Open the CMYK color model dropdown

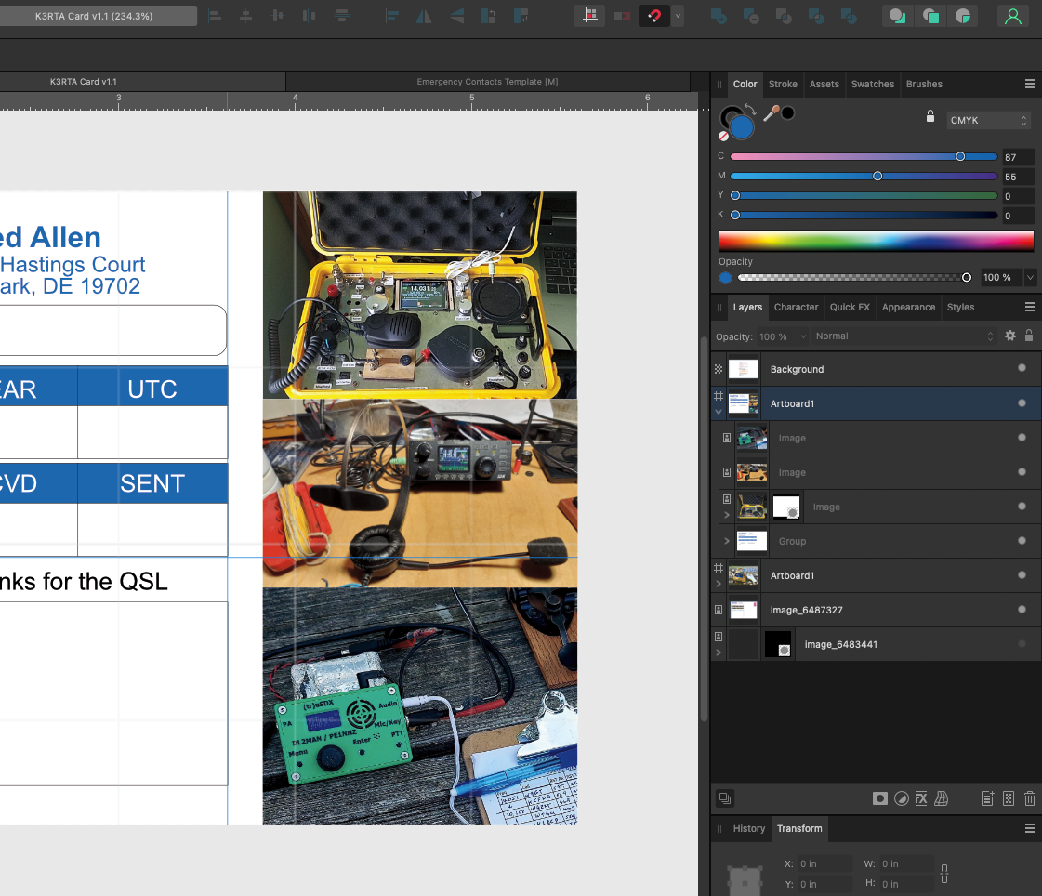[988, 120]
